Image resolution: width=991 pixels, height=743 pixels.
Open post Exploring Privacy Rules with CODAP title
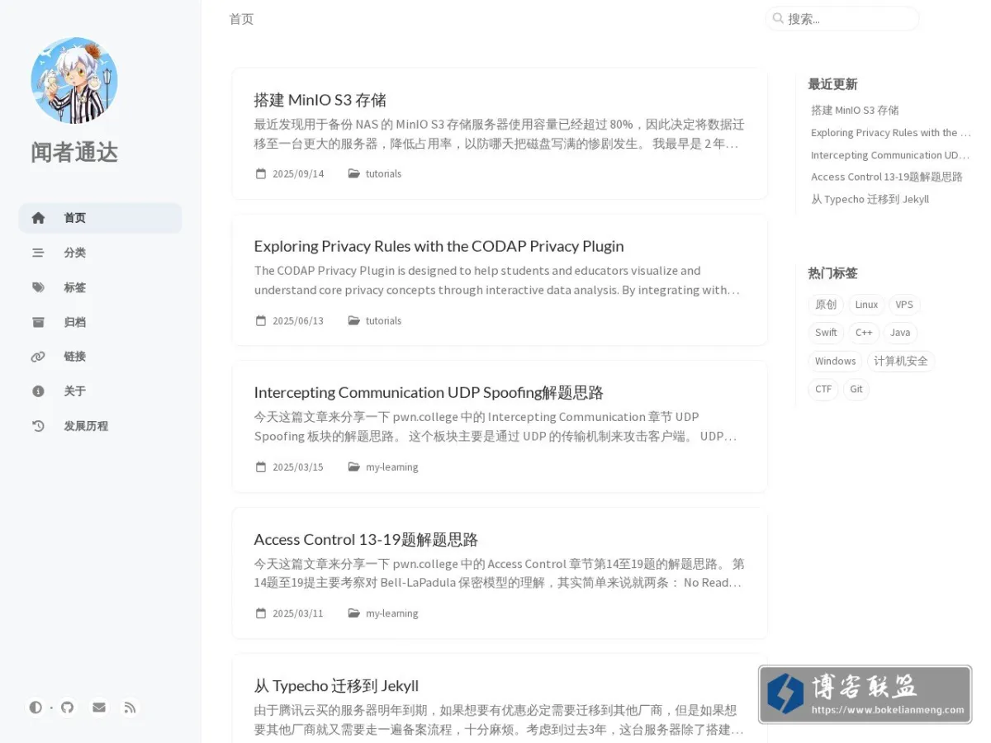click(x=439, y=246)
